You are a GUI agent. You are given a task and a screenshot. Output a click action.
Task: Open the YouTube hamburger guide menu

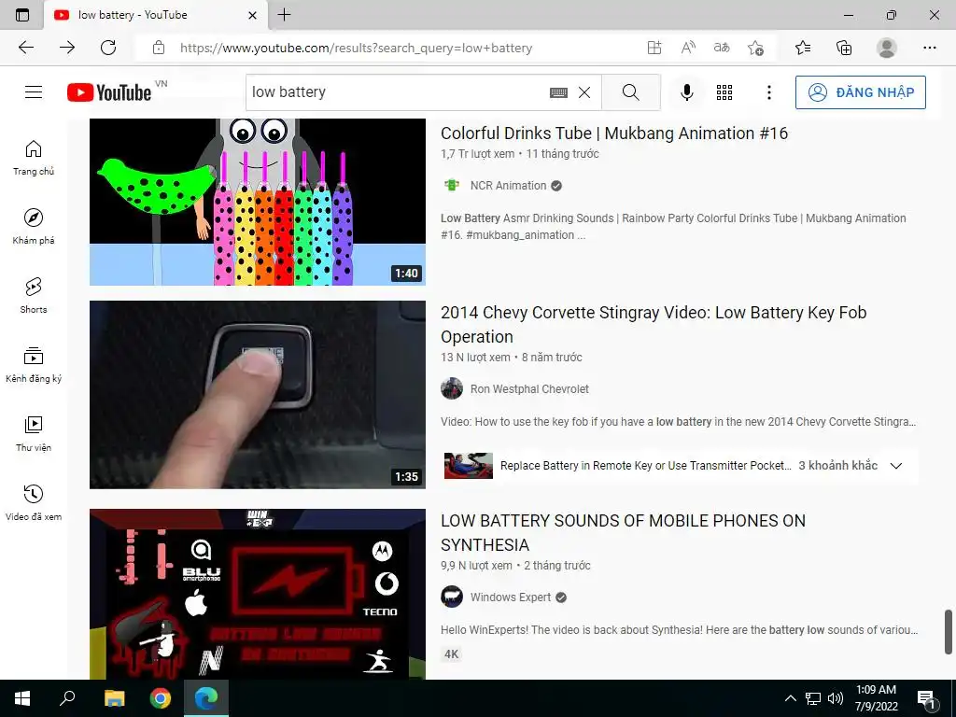click(34, 92)
